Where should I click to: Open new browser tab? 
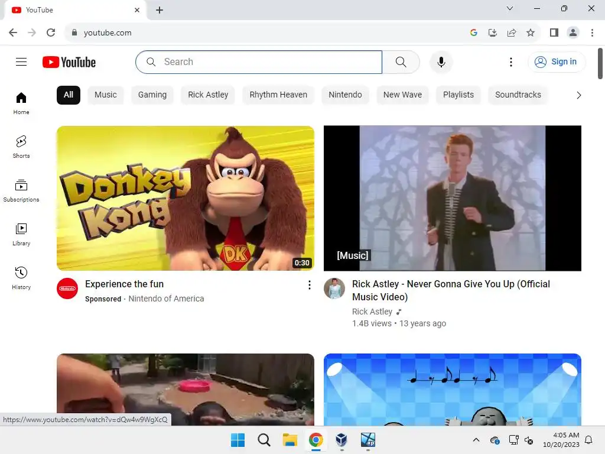pyautogui.click(x=160, y=10)
